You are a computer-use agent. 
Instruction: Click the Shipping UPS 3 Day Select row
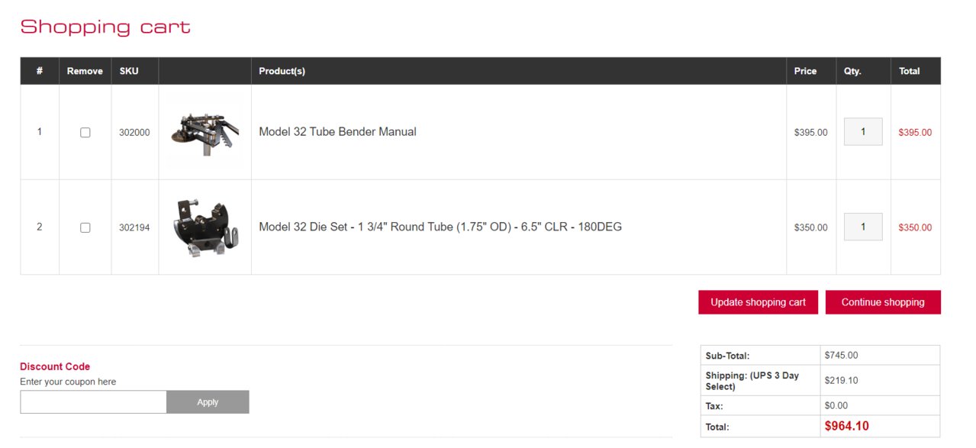click(820, 380)
